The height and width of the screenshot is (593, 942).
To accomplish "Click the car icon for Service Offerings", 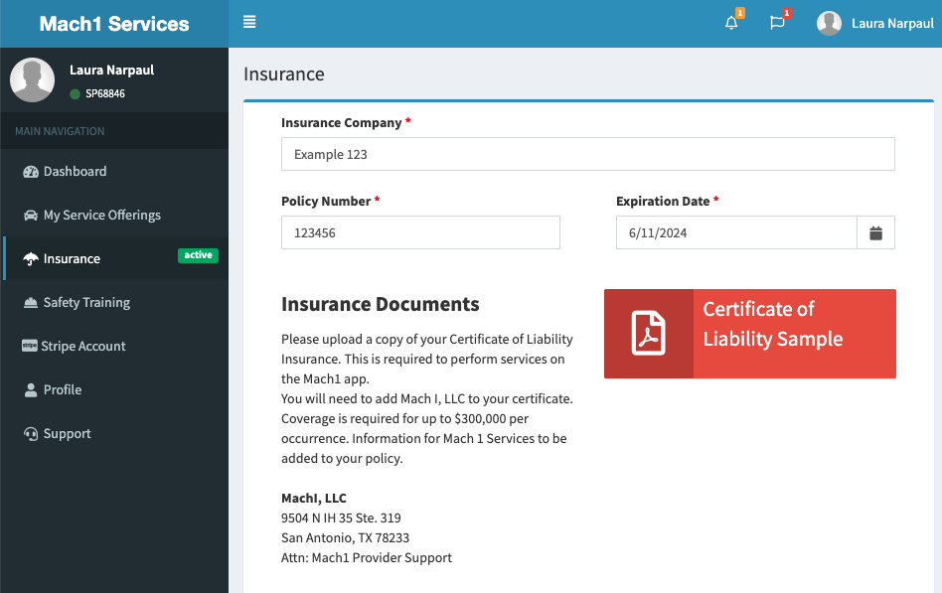I will click(x=31, y=216).
